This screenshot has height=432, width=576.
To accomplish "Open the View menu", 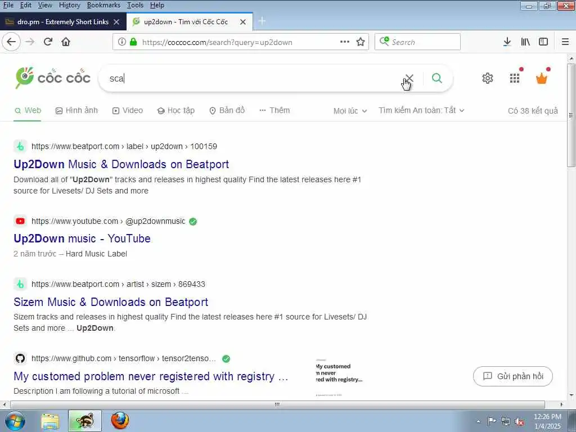I will click(x=45, y=5).
